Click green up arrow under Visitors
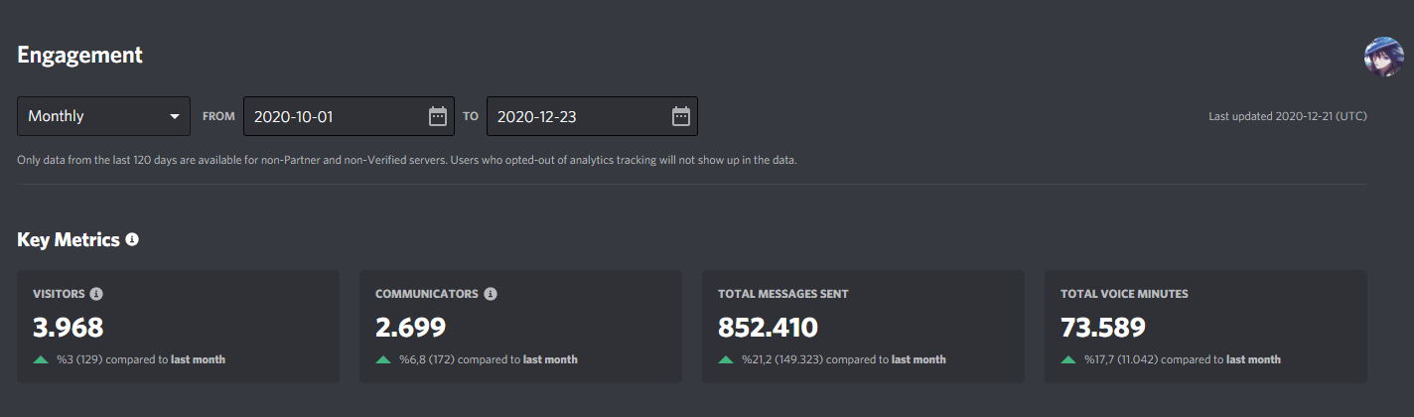The height and width of the screenshot is (417, 1414). tap(41, 359)
